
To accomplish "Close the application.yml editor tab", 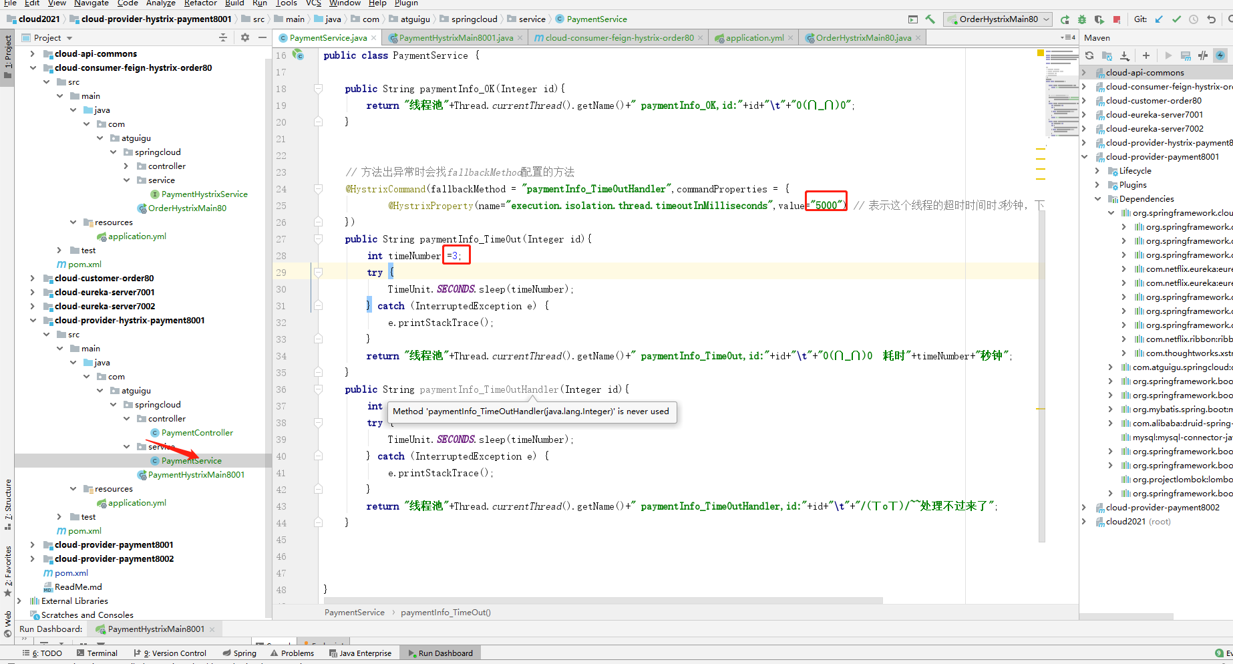I will pos(790,38).
